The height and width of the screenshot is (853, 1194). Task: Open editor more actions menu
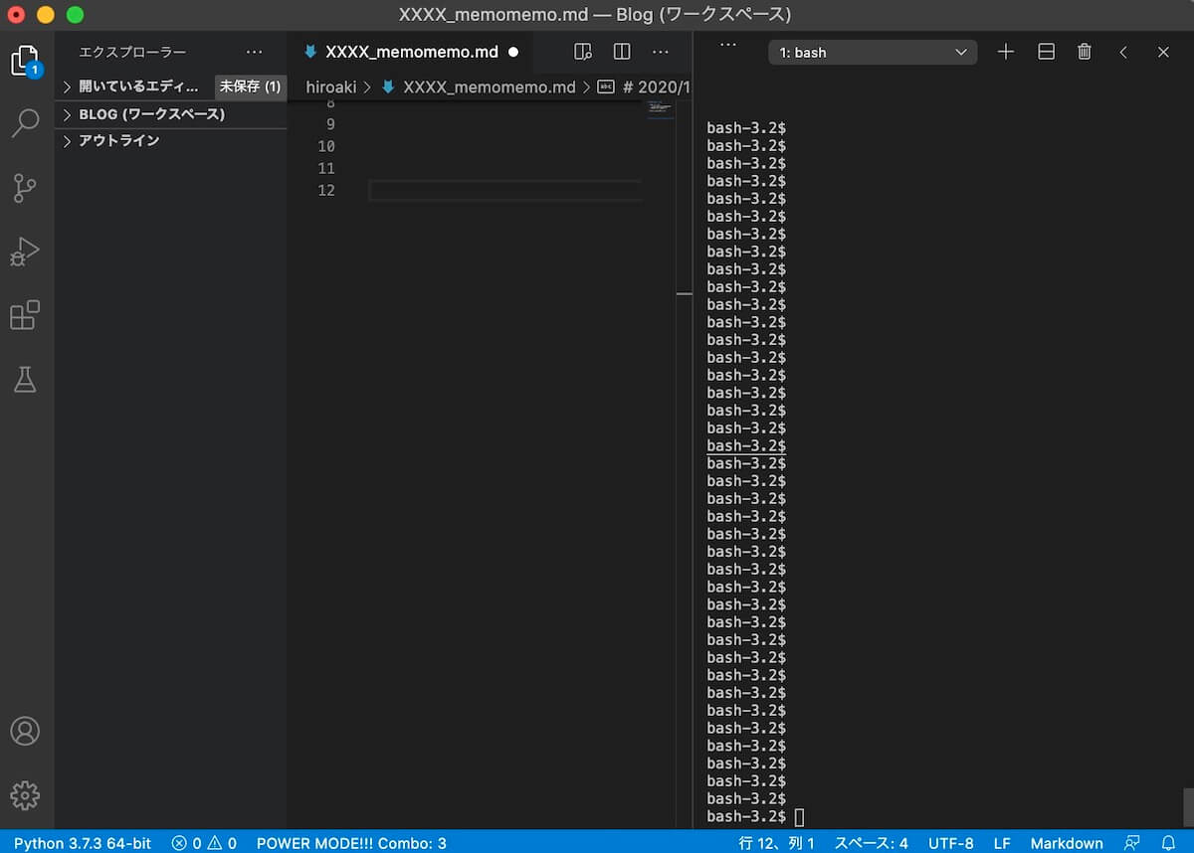[x=661, y=52]
